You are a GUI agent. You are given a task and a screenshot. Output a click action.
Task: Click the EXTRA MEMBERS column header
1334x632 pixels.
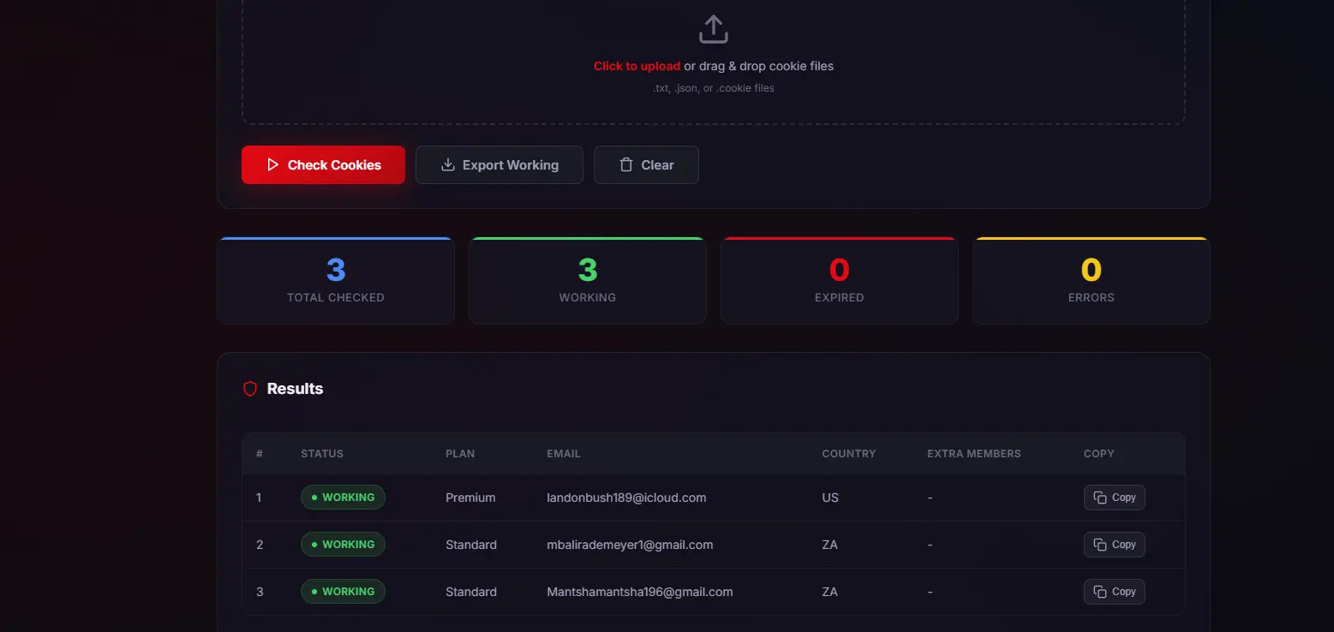pos(974,454)
